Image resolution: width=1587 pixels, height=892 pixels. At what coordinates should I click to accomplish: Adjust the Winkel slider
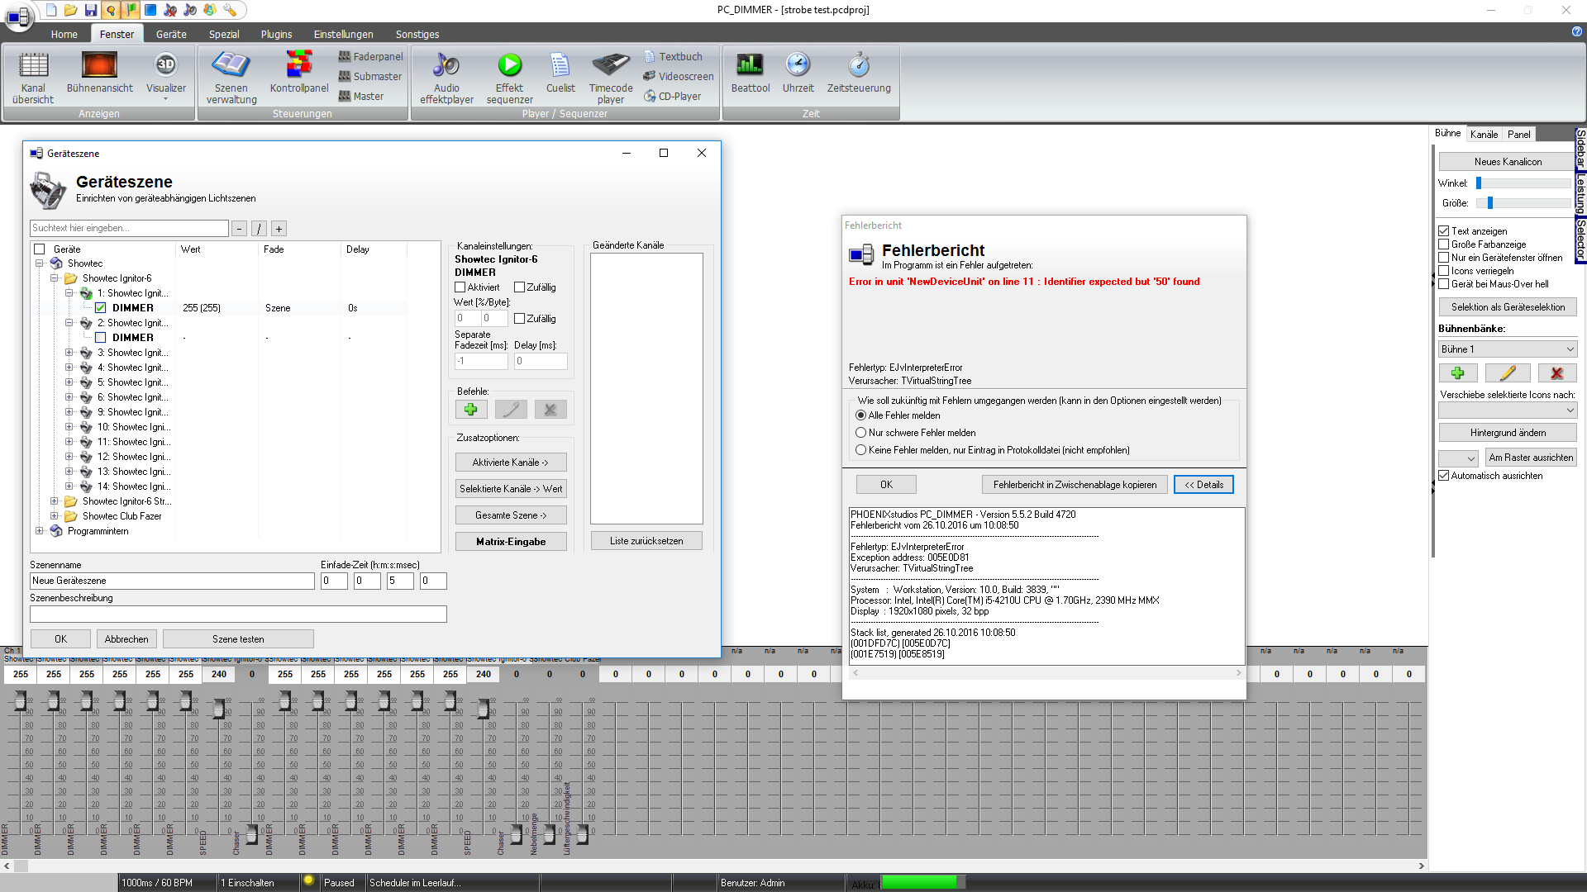coord(1480,183)
